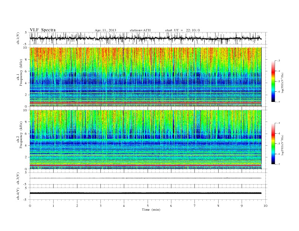The image size is (299, 231).
Task: Click the "7" time axis tick label
Action: [195, 206]
